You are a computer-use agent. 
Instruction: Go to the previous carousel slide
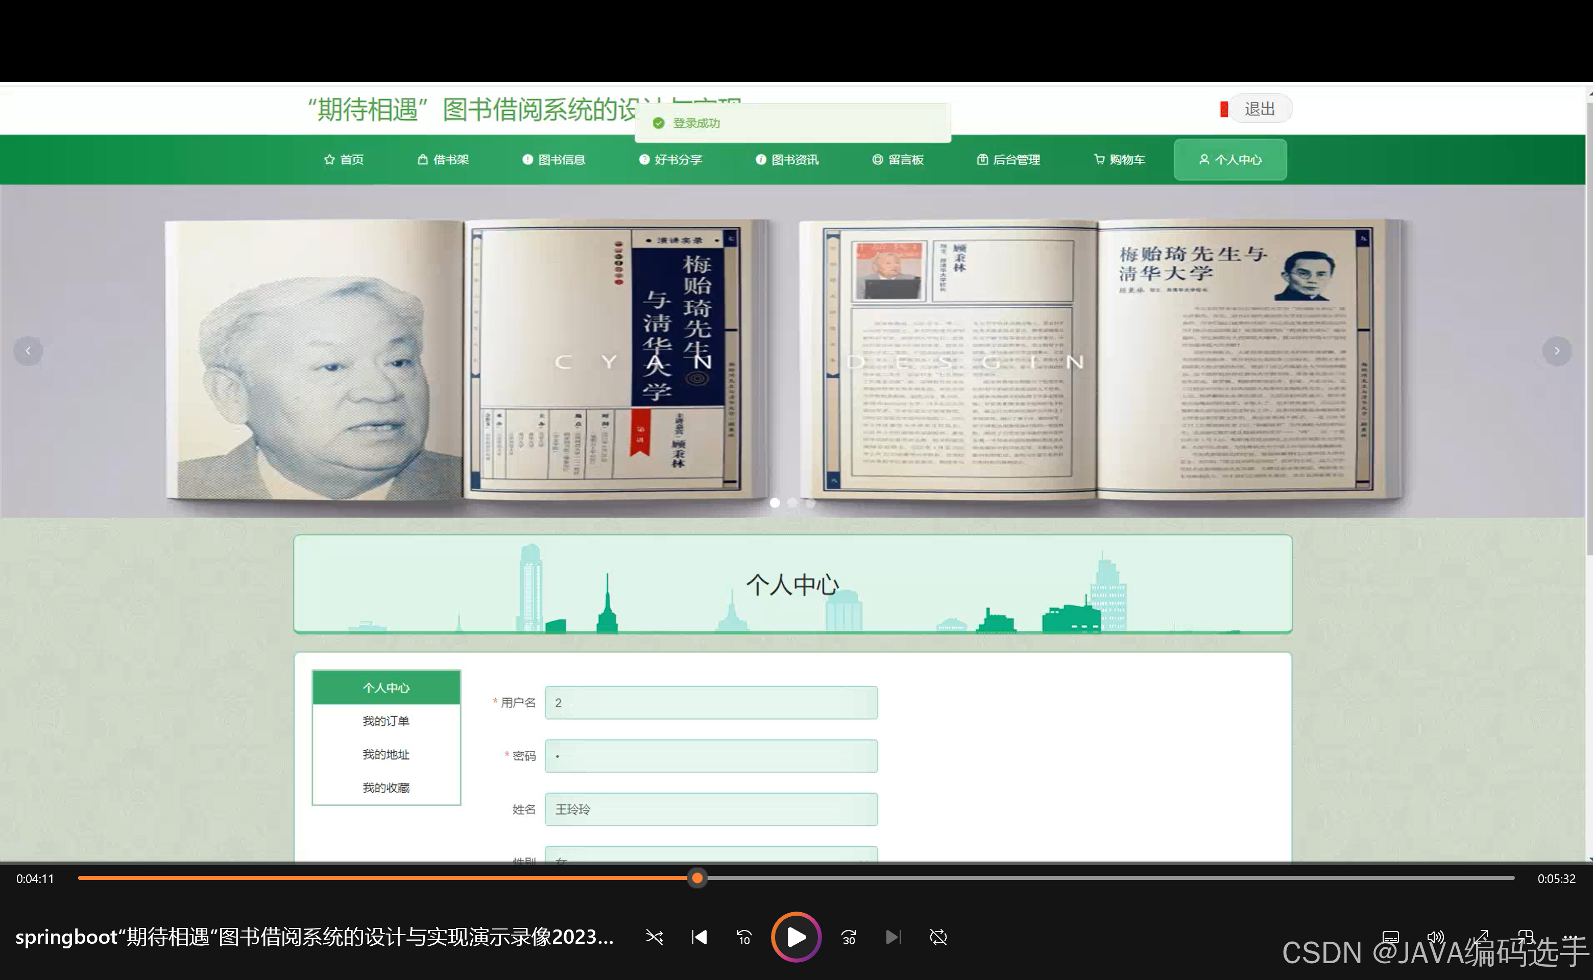28,351
